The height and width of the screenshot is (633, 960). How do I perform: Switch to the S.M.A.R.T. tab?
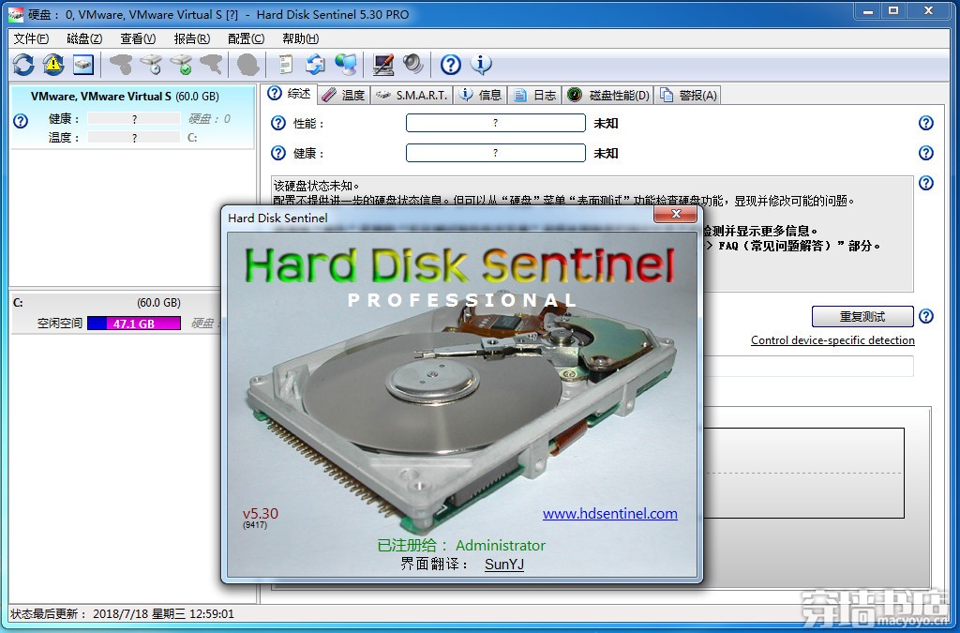click(412, 95)
